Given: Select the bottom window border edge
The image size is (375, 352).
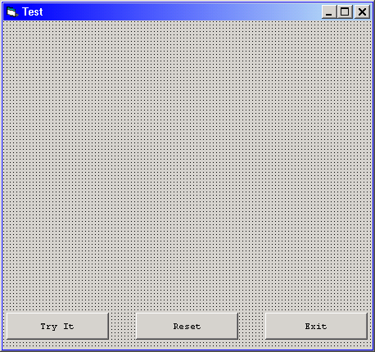Looking at the screenshot, I should tap(187, 350).
